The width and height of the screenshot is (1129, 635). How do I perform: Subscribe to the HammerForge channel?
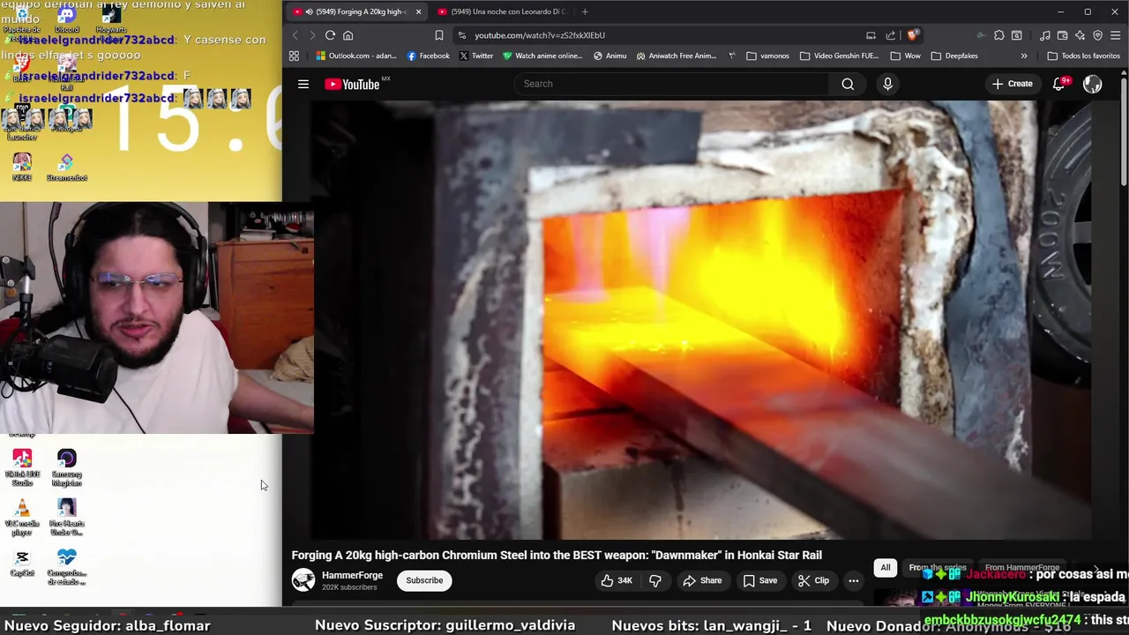coord(424,580)
